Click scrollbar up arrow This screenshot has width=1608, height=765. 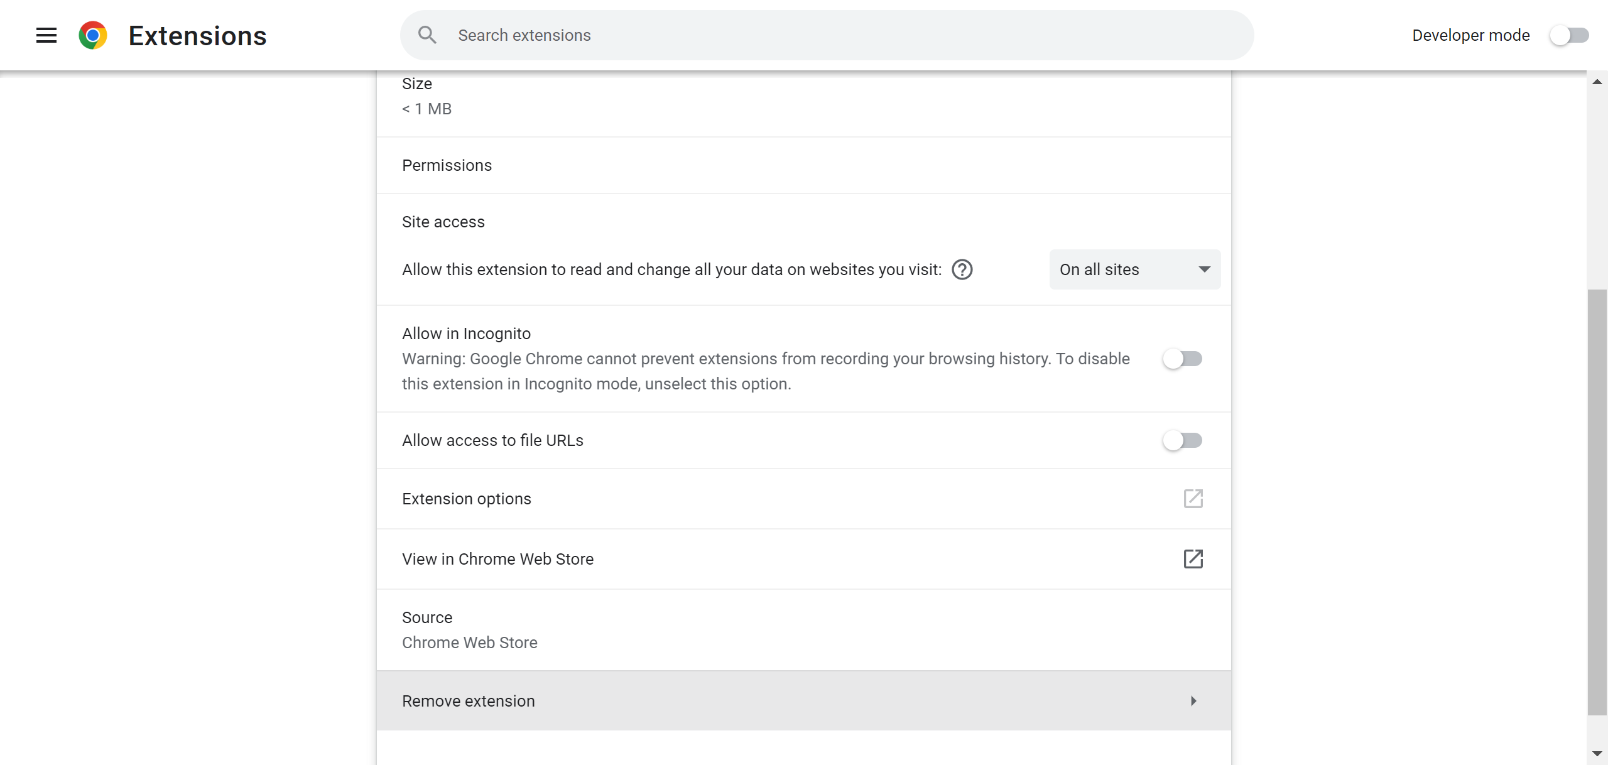(1597, 82)
